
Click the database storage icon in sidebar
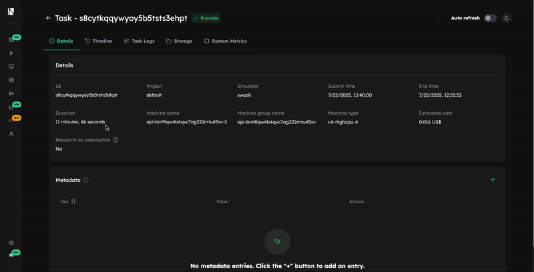11,80
